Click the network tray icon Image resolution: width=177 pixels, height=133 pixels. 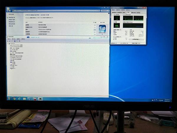click(x=160, y=100)
